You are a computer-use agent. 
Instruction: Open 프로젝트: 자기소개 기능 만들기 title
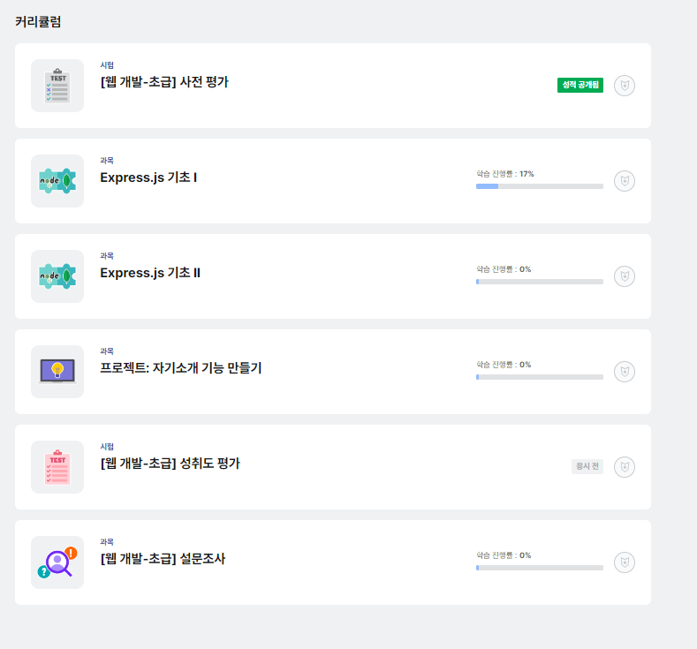pyautogui.click(x=181, y=368)
